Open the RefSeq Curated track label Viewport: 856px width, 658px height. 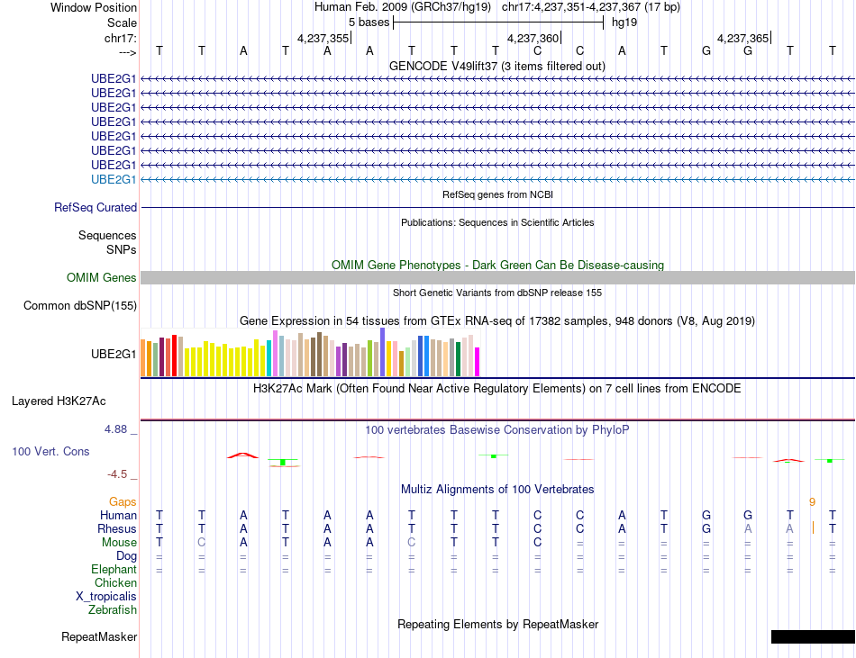(x=96, y=207)
